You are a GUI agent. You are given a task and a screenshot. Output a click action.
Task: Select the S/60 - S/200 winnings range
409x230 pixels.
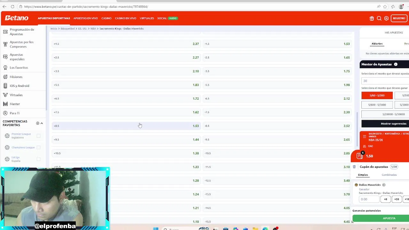[x=377, y=95]
